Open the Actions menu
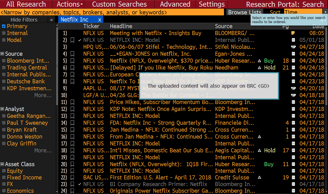The image size is (328, 194). [x=70, y=4]
